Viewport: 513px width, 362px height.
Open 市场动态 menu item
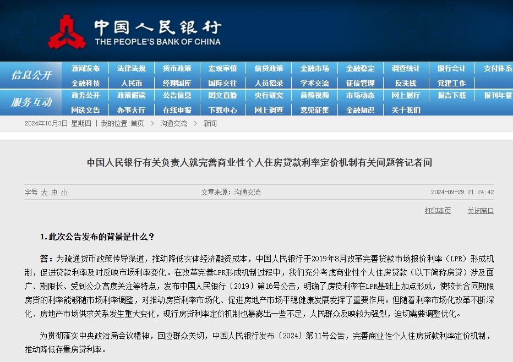tap(360, 95)
